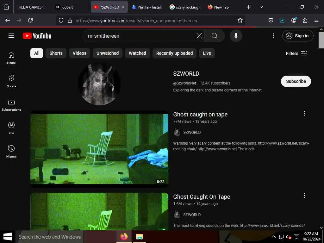Select the Videos filter chip
The width and height of the screenshot is (324, 243).
[79, 53]
